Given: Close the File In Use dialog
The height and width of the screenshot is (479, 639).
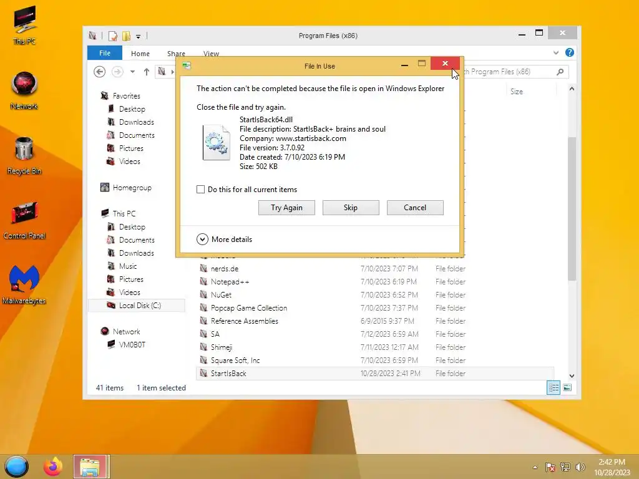Looking at the screenshot, I should click(x=445, y=64).
